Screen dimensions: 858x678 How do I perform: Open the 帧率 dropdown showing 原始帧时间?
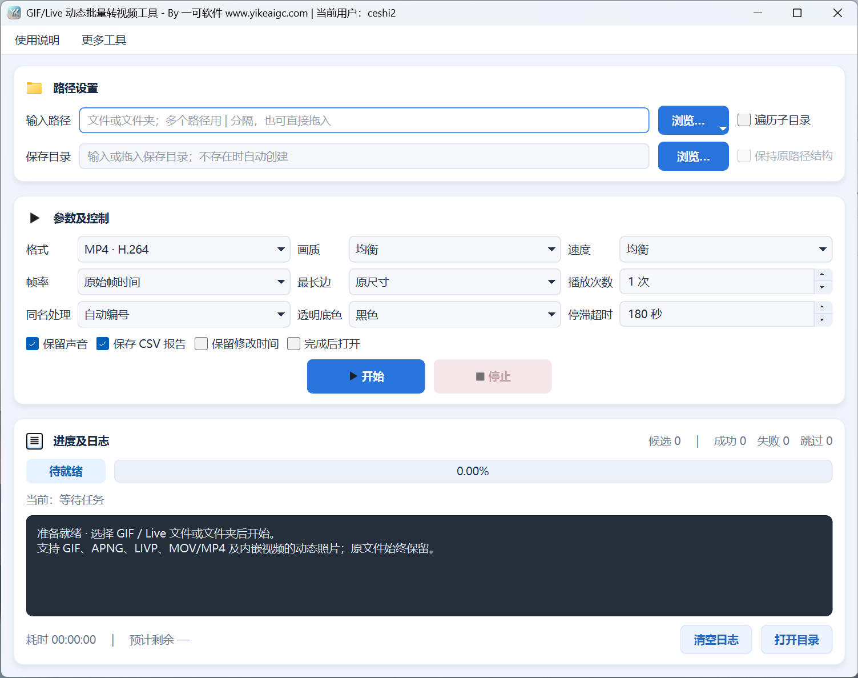[x=184, y=282]
